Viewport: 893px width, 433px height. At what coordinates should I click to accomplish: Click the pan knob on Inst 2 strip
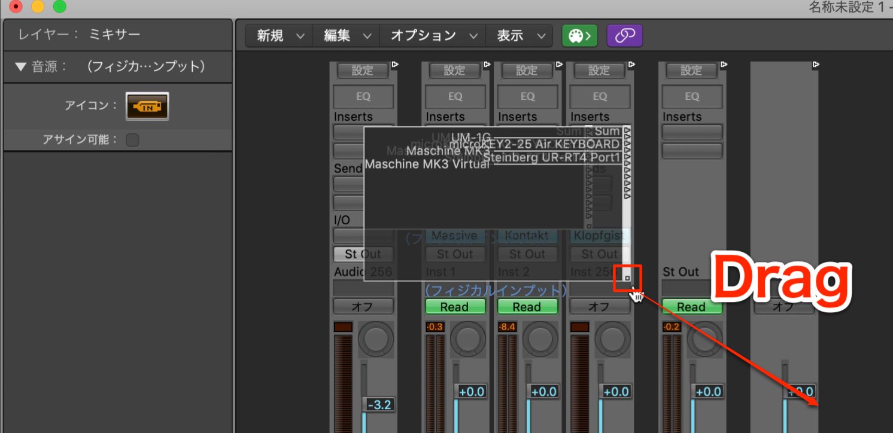pos(540,340)
